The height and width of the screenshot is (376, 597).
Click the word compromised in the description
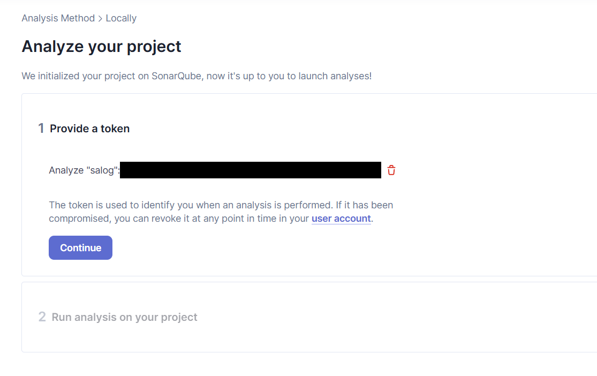coord(79,219)
